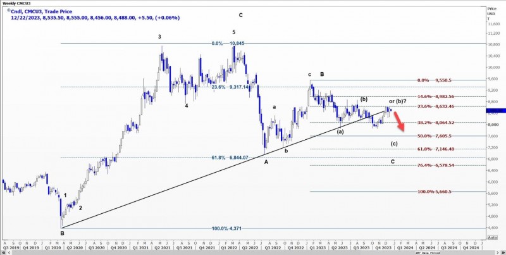This screenshot has width=506, height=255.
Task: Select the 38.2% 8,064.52 retracement label
Action: coord(436,123)
